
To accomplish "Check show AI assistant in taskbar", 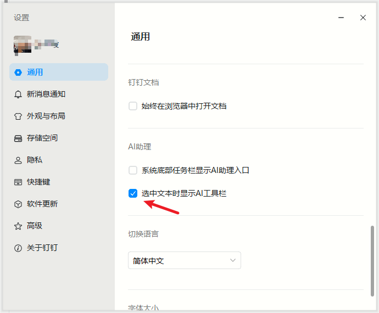I will click(133, 170).
